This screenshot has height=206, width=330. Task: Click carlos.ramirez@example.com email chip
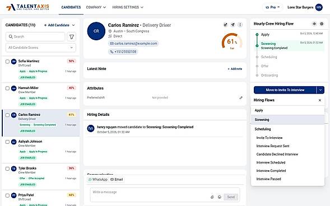tap(133, 44)
